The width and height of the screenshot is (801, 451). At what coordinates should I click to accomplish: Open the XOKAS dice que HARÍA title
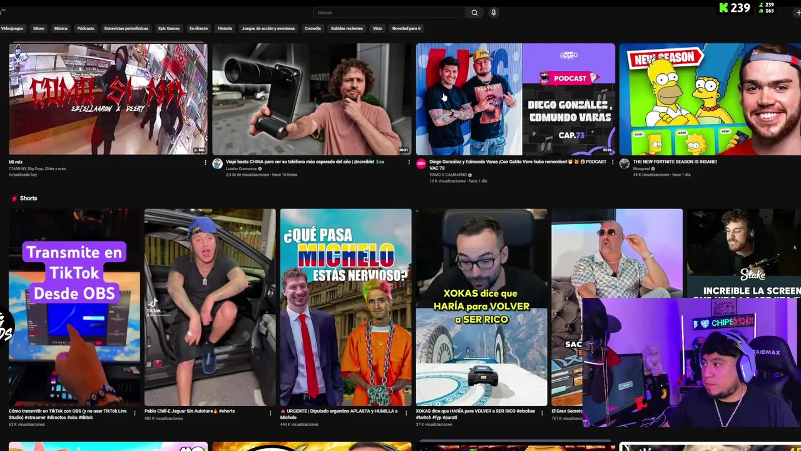tap(476, 415)
